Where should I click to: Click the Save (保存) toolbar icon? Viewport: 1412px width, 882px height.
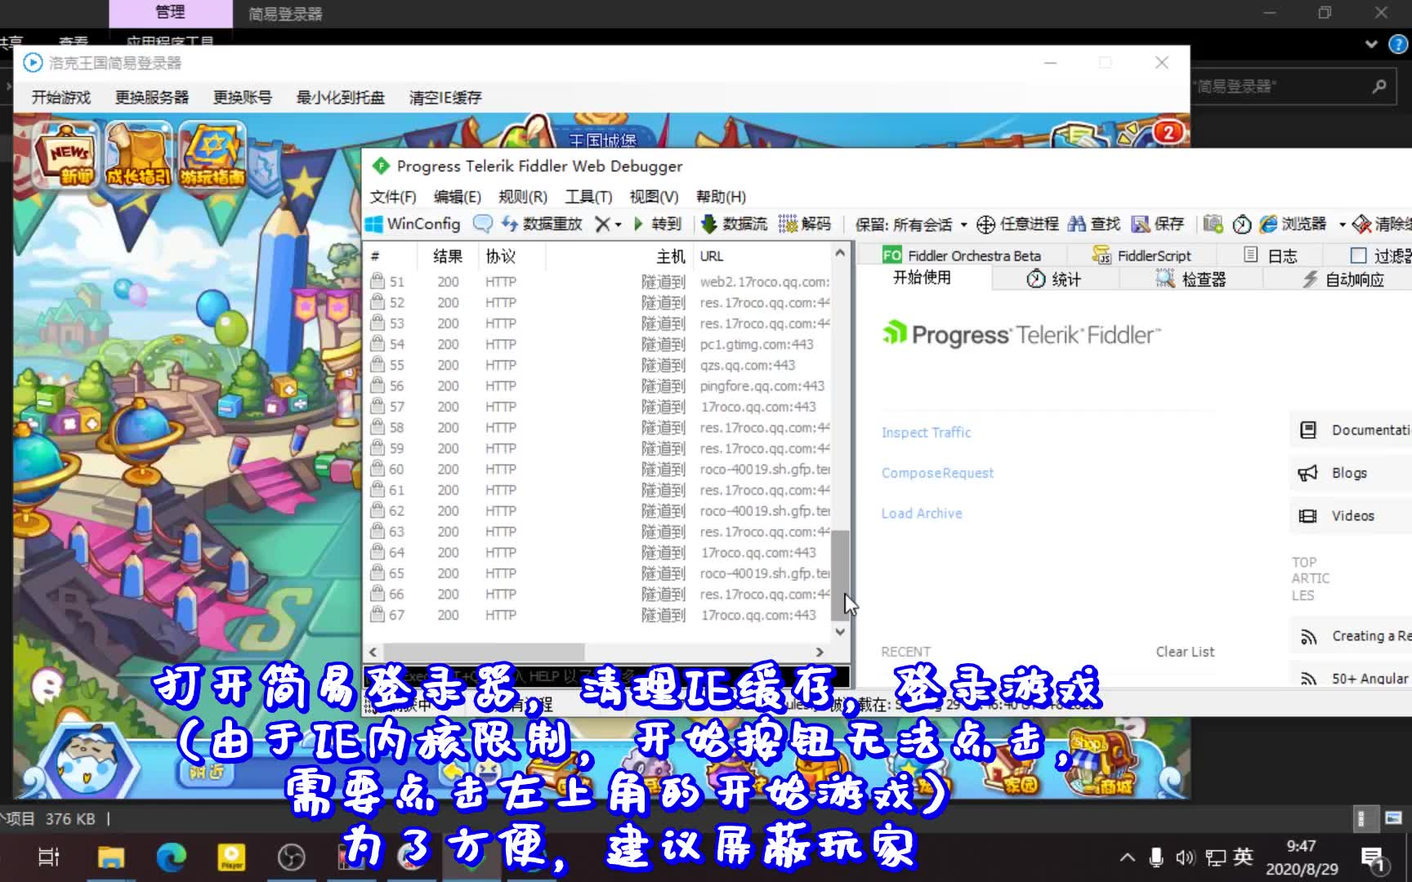pyautogui.click(x=1141, y=224)
